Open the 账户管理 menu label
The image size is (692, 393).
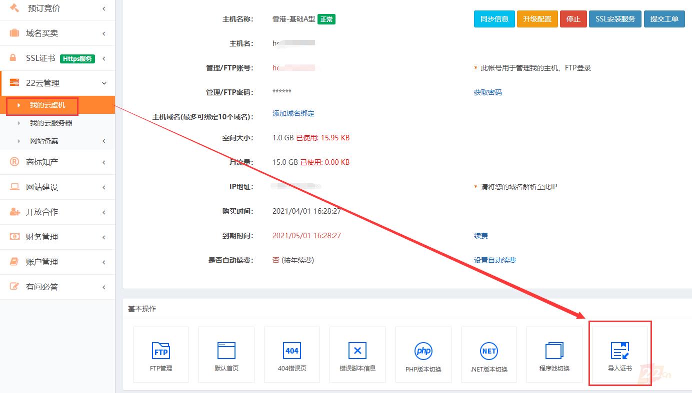coord(42,262)
